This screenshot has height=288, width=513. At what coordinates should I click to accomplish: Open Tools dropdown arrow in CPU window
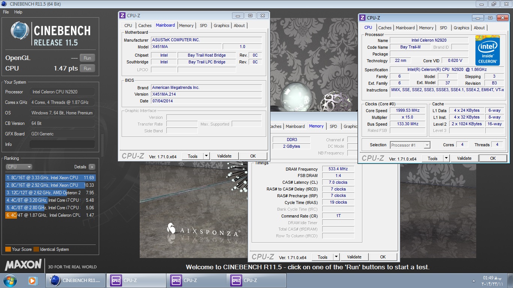[x=446, y=158]
